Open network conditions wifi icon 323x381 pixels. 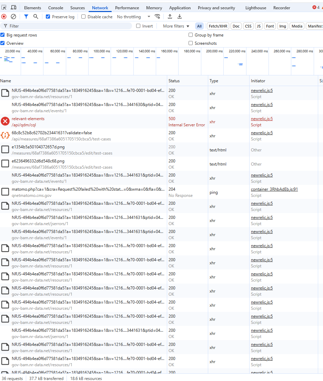[158, 17]
